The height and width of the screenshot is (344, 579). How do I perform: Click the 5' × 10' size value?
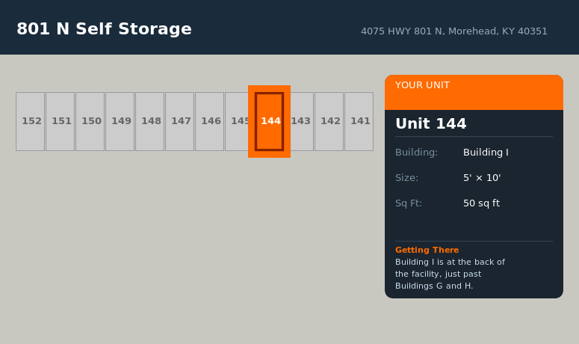482,178
